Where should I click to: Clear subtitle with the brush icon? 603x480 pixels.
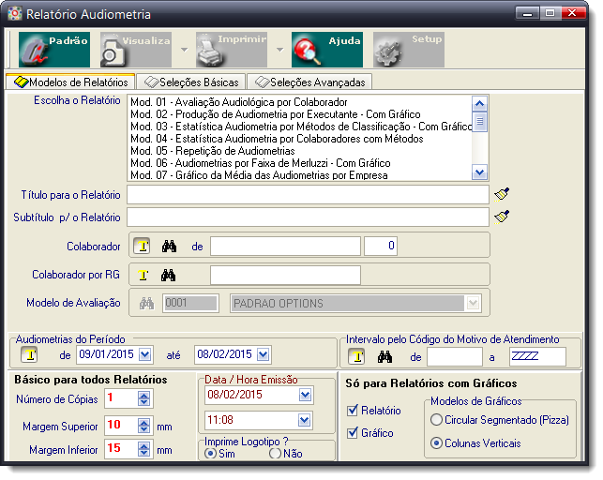(502, 217)
